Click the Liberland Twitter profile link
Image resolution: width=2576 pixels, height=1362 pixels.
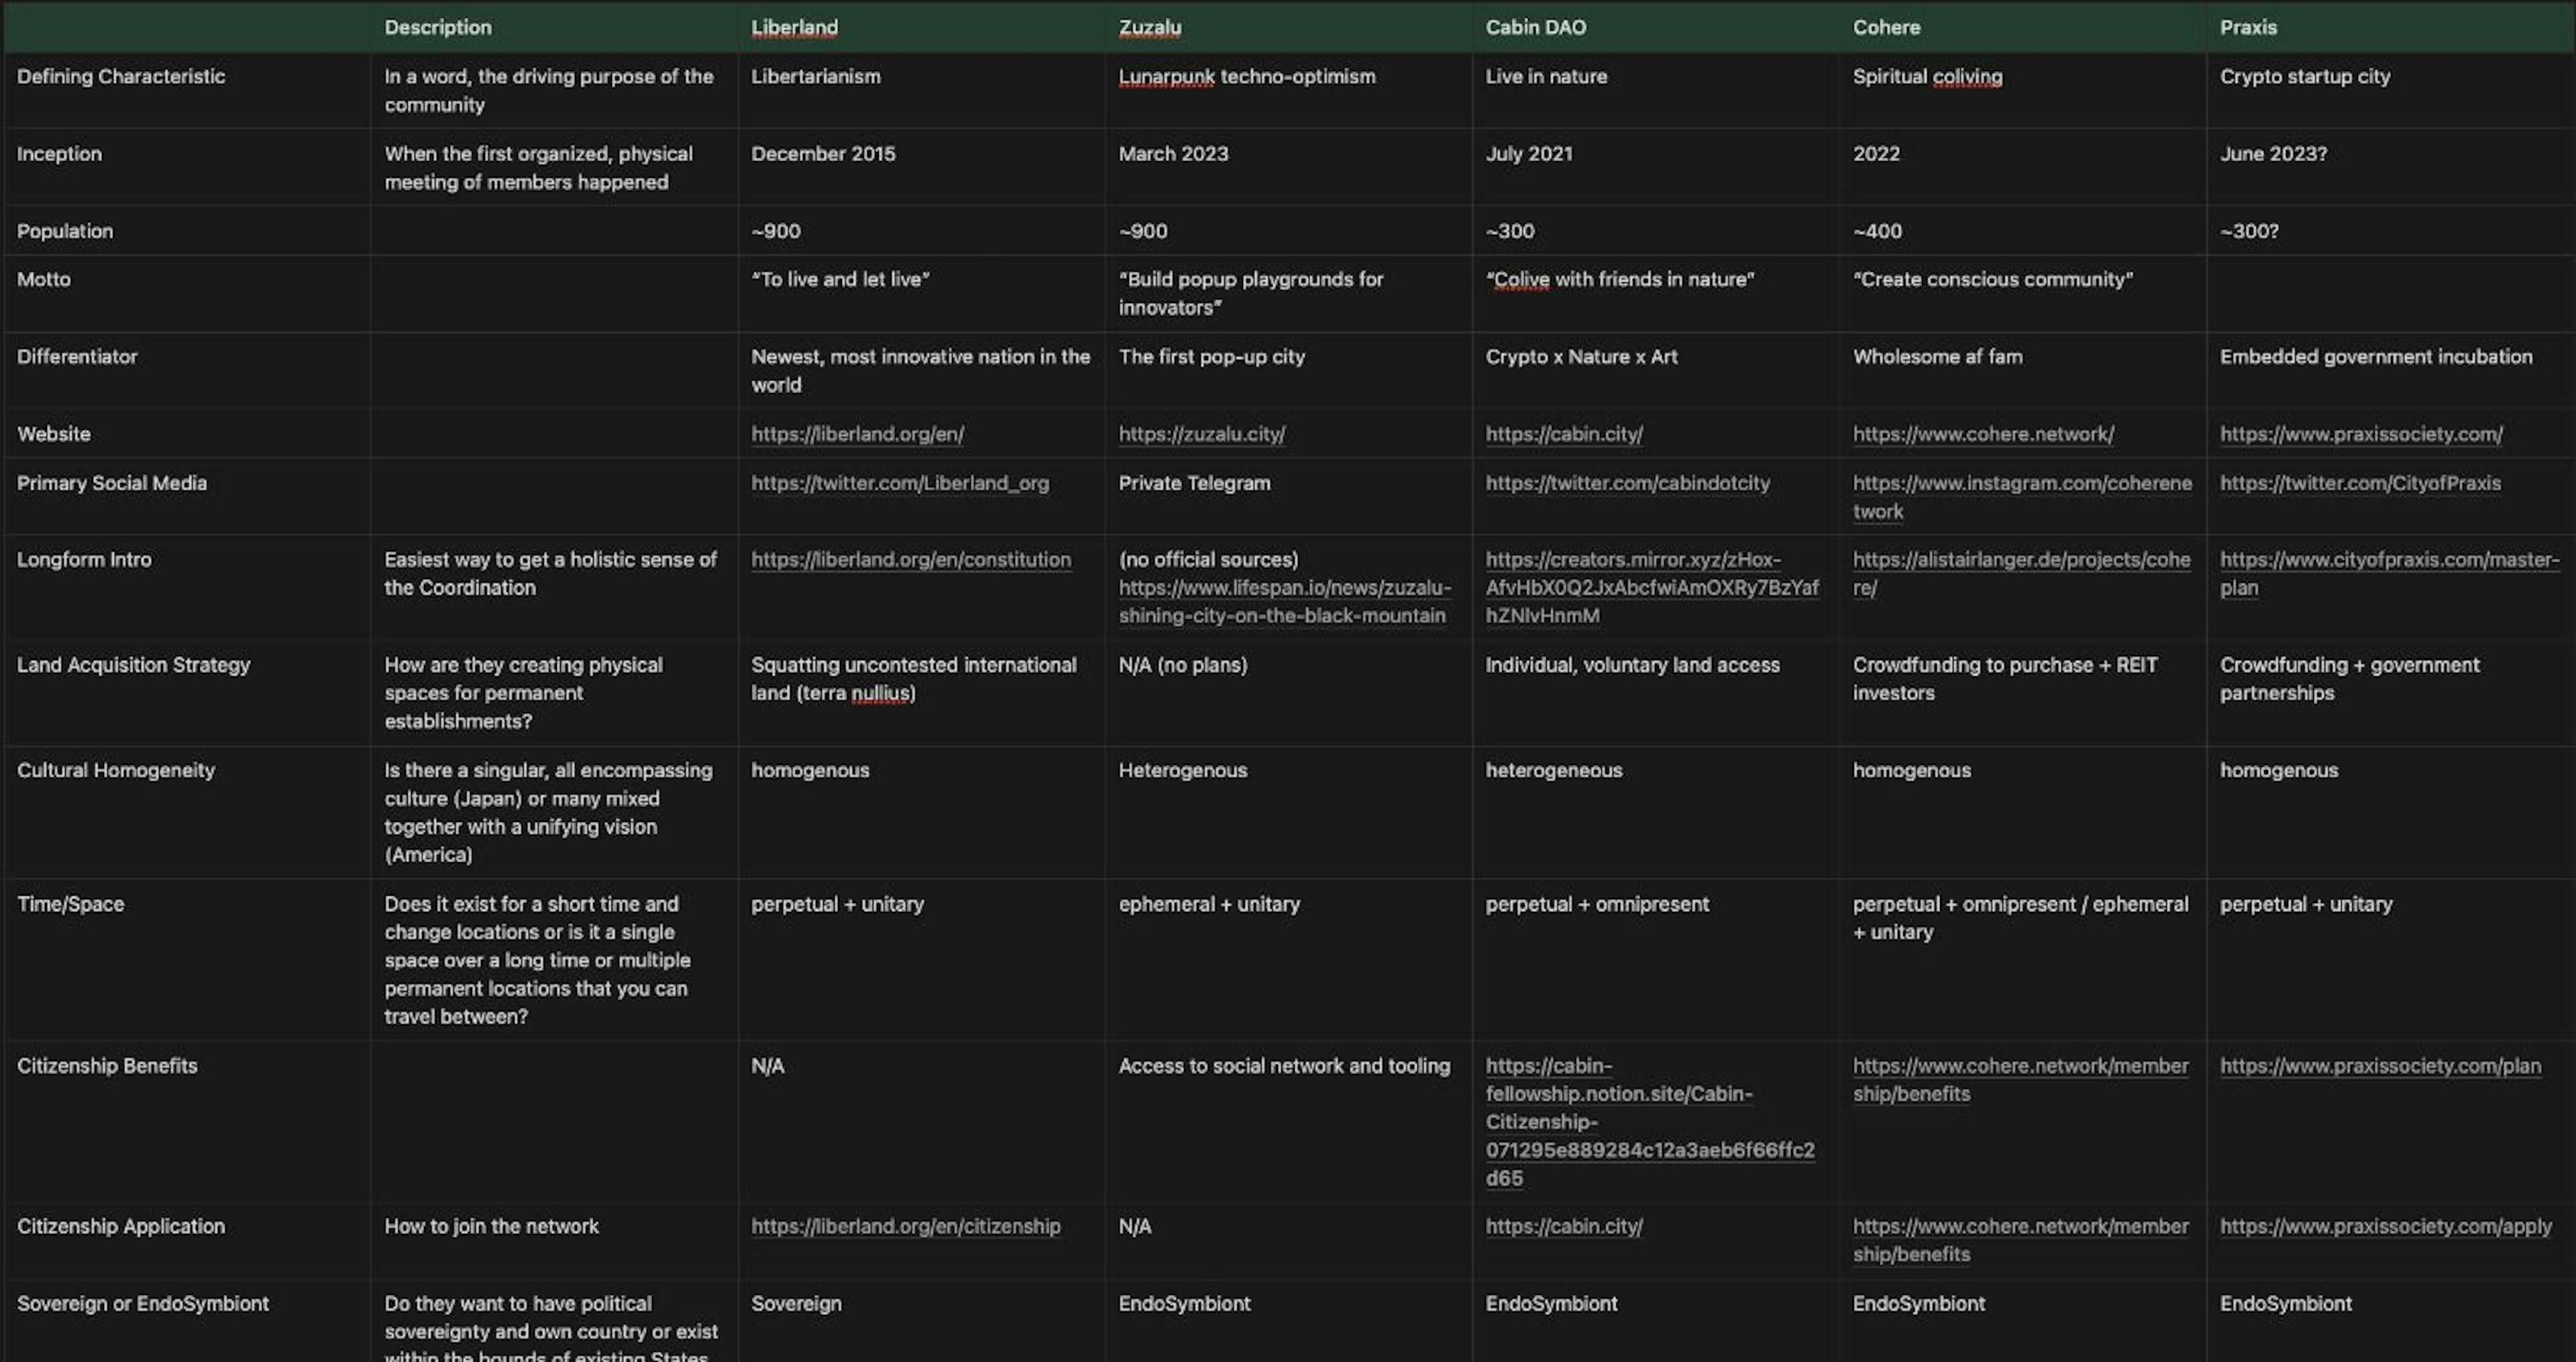[x=900, y=483]
